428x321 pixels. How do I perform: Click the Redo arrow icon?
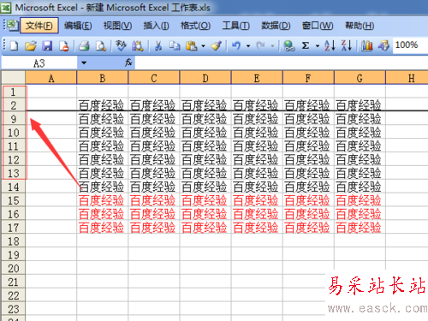(260, 45)
